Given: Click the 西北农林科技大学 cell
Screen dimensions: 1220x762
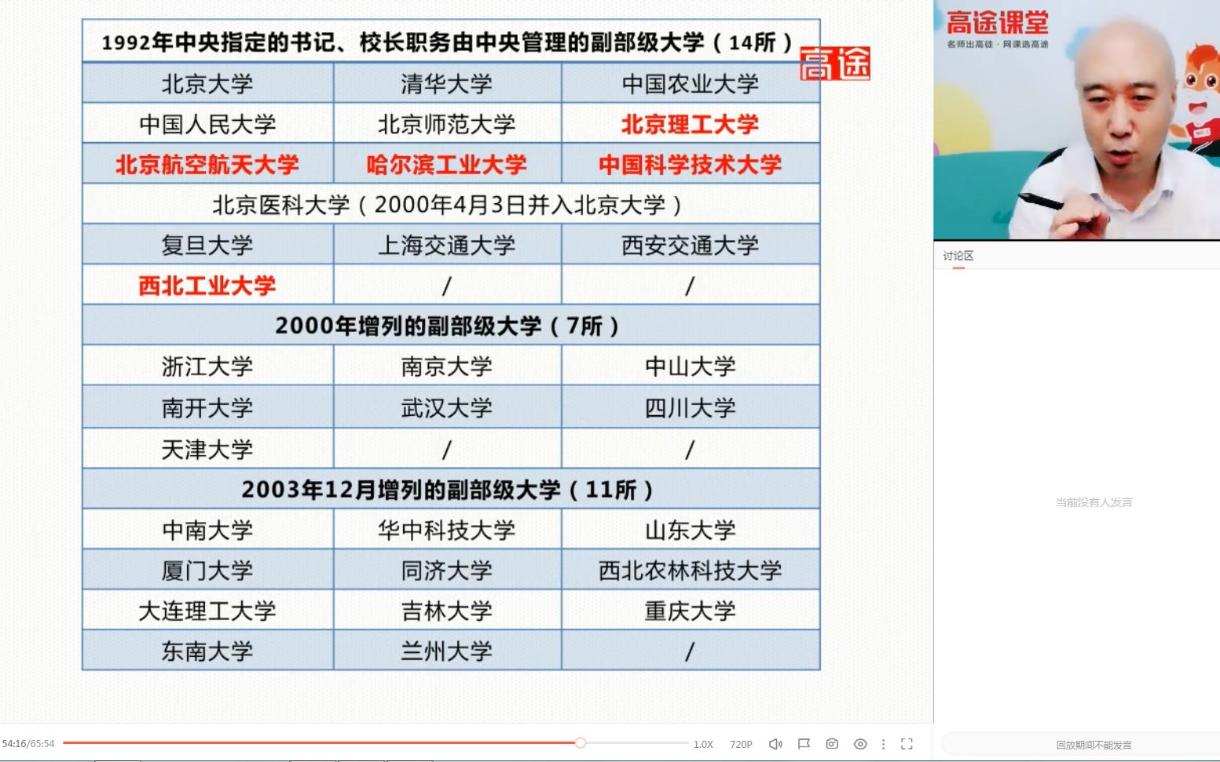Looking at the screenshot, I should (691, 570).
